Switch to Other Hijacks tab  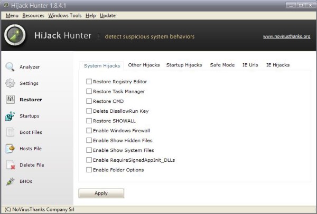[144, 65]
